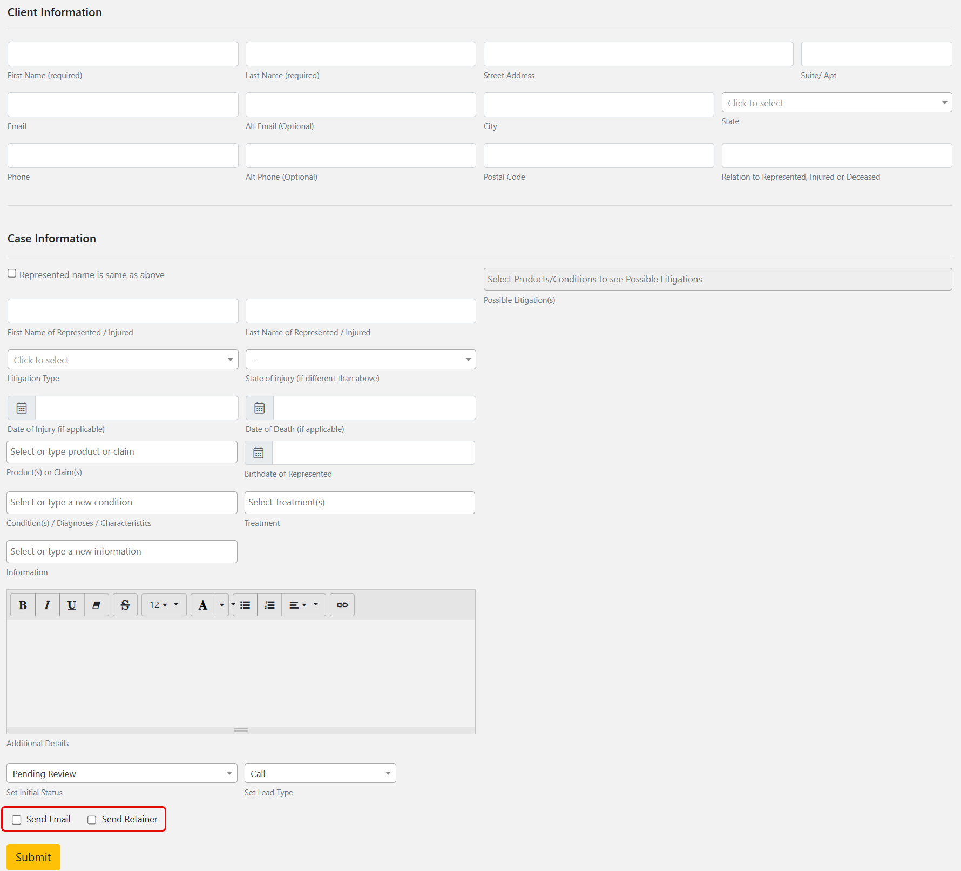Click the First Name (required) field
Image resolution: width=961 pixels, height=871 pixels.
(123, 54)
